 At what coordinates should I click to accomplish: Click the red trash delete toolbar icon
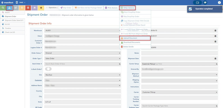click(28, 8)
